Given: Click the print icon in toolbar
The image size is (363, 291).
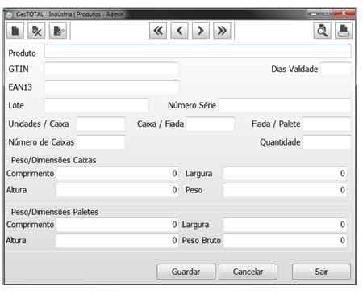Looking at the screenshot, I should tap(344, 31).
